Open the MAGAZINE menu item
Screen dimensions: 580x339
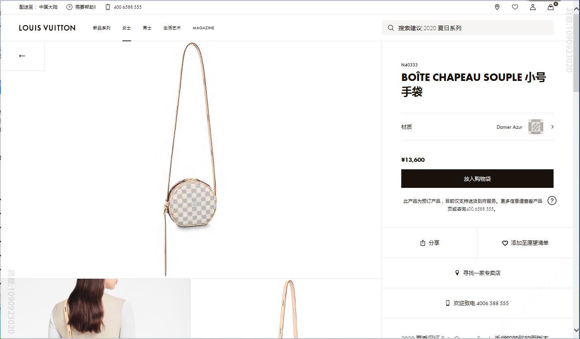coord(203,28)
